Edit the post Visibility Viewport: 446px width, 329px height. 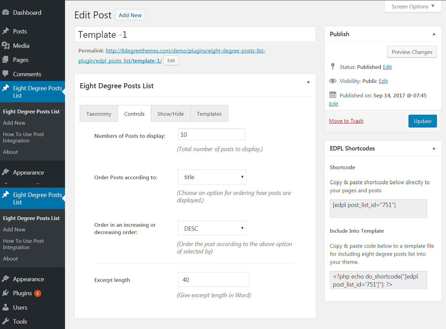(383, 81)
